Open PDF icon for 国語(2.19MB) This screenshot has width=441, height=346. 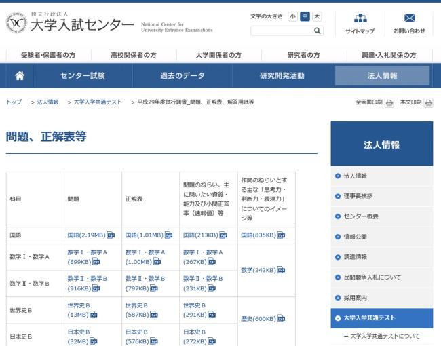(x=111, y=235)
